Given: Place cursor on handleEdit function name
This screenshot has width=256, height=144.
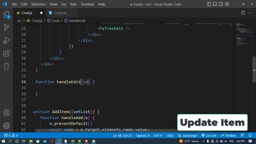Looking at the screenshot, I should pos(68,82).
